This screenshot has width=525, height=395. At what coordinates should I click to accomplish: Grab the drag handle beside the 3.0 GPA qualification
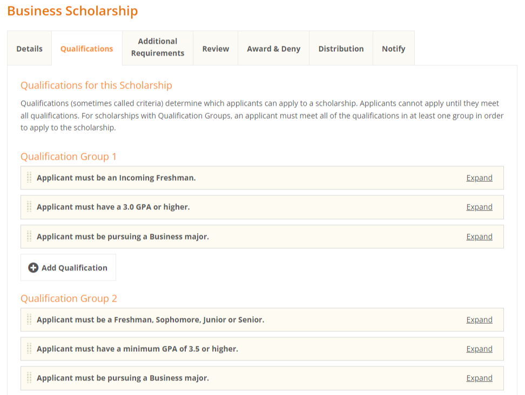click(x=29, y=207)
